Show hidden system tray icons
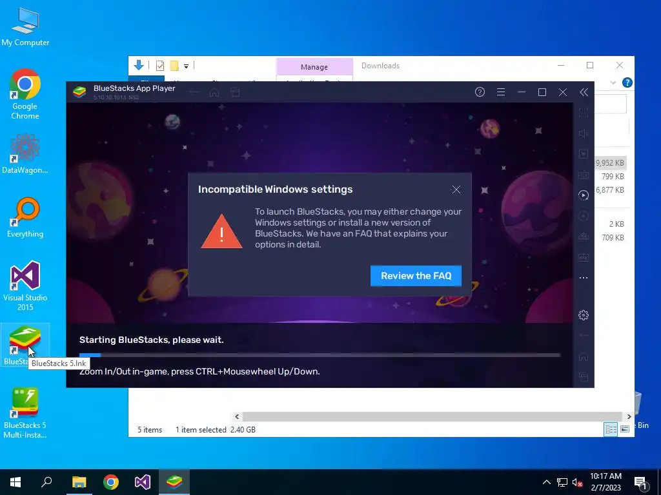The height and width of the screenshot is (495, 661). coord(546,482)
